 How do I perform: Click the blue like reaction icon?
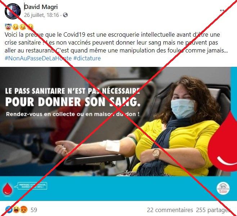[x=9, y=210]
